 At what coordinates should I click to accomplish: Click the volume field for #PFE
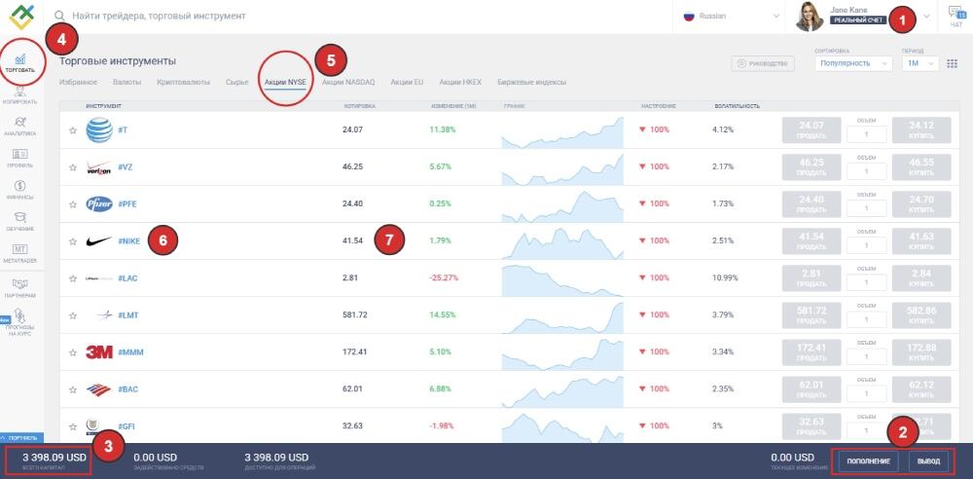tap(866, 208)
